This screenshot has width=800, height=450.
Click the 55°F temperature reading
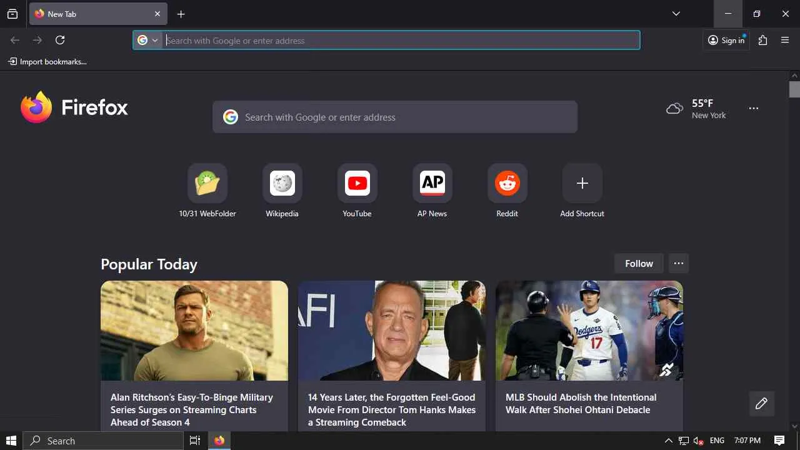click(x=702, y=103)
